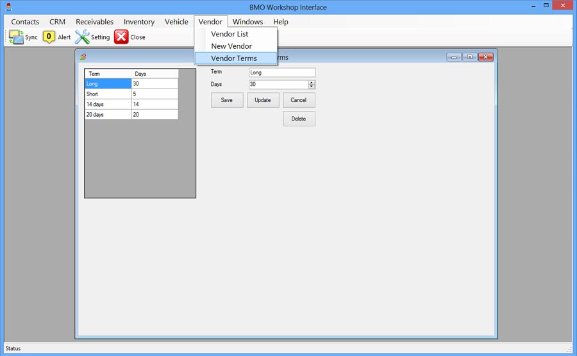Click the Delete button
The height and width of the screenshot is (356, 577).
click(x=299, y=119)
